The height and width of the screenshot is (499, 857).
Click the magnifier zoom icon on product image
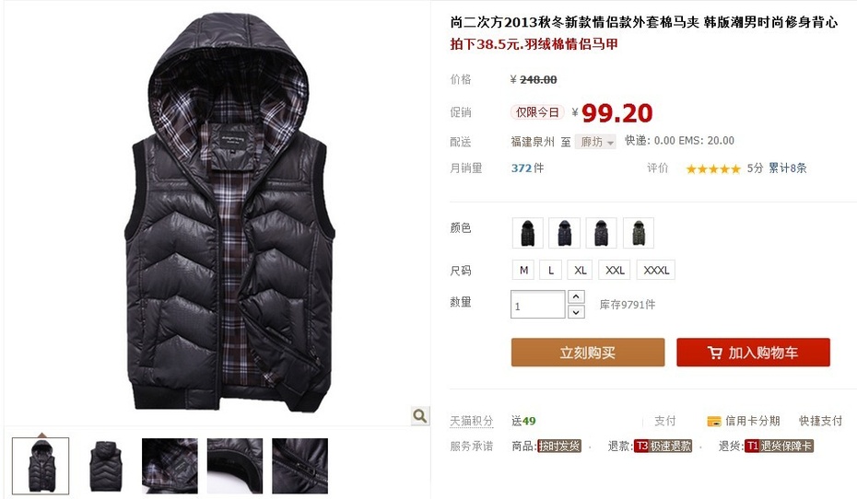(420, 415)
